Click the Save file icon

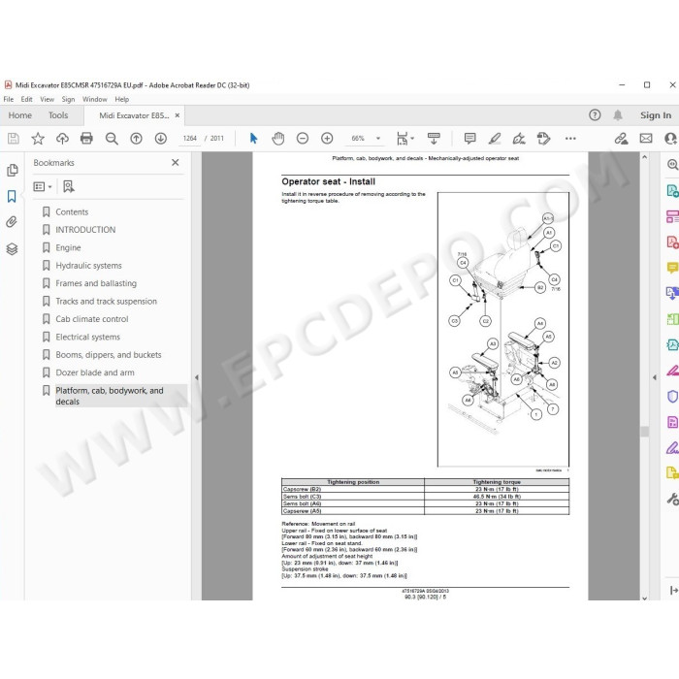pos(14,139)
